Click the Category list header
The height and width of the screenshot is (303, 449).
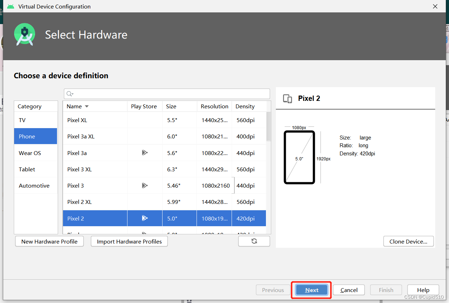coord(35,106)
